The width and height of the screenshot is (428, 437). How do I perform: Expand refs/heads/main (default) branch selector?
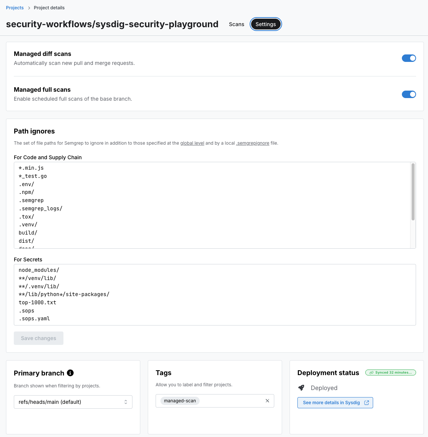[73, 402]
